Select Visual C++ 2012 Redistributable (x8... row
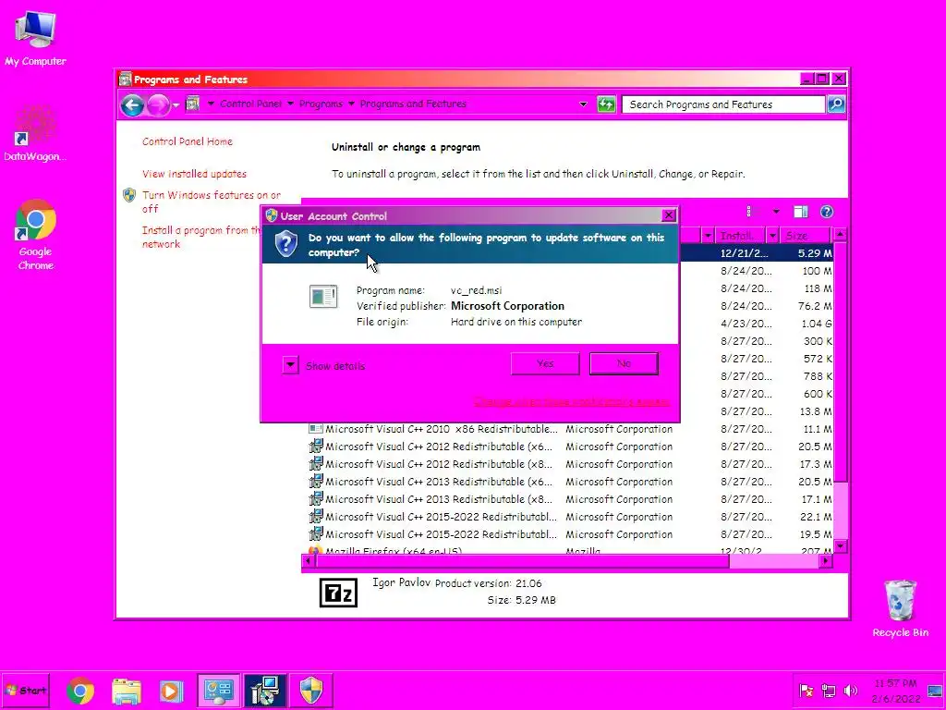This screenshot has width=946, height=710. pos(570,464)
